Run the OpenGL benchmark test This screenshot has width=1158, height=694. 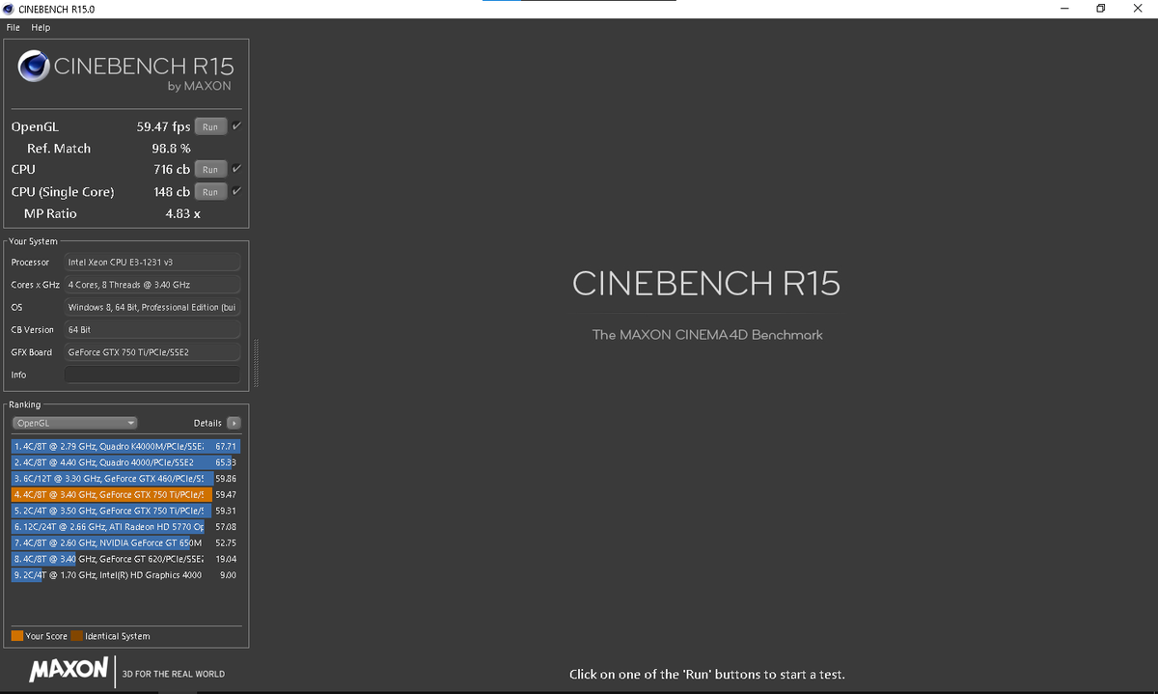210,126
